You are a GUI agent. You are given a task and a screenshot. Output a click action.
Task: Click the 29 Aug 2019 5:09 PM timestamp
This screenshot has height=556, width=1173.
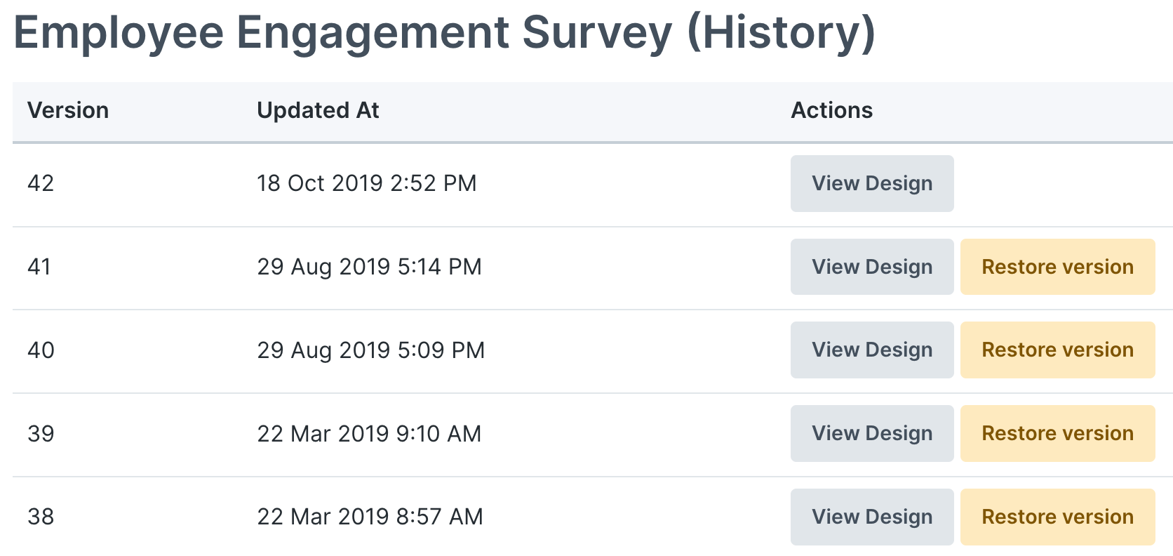click(370, 350)
